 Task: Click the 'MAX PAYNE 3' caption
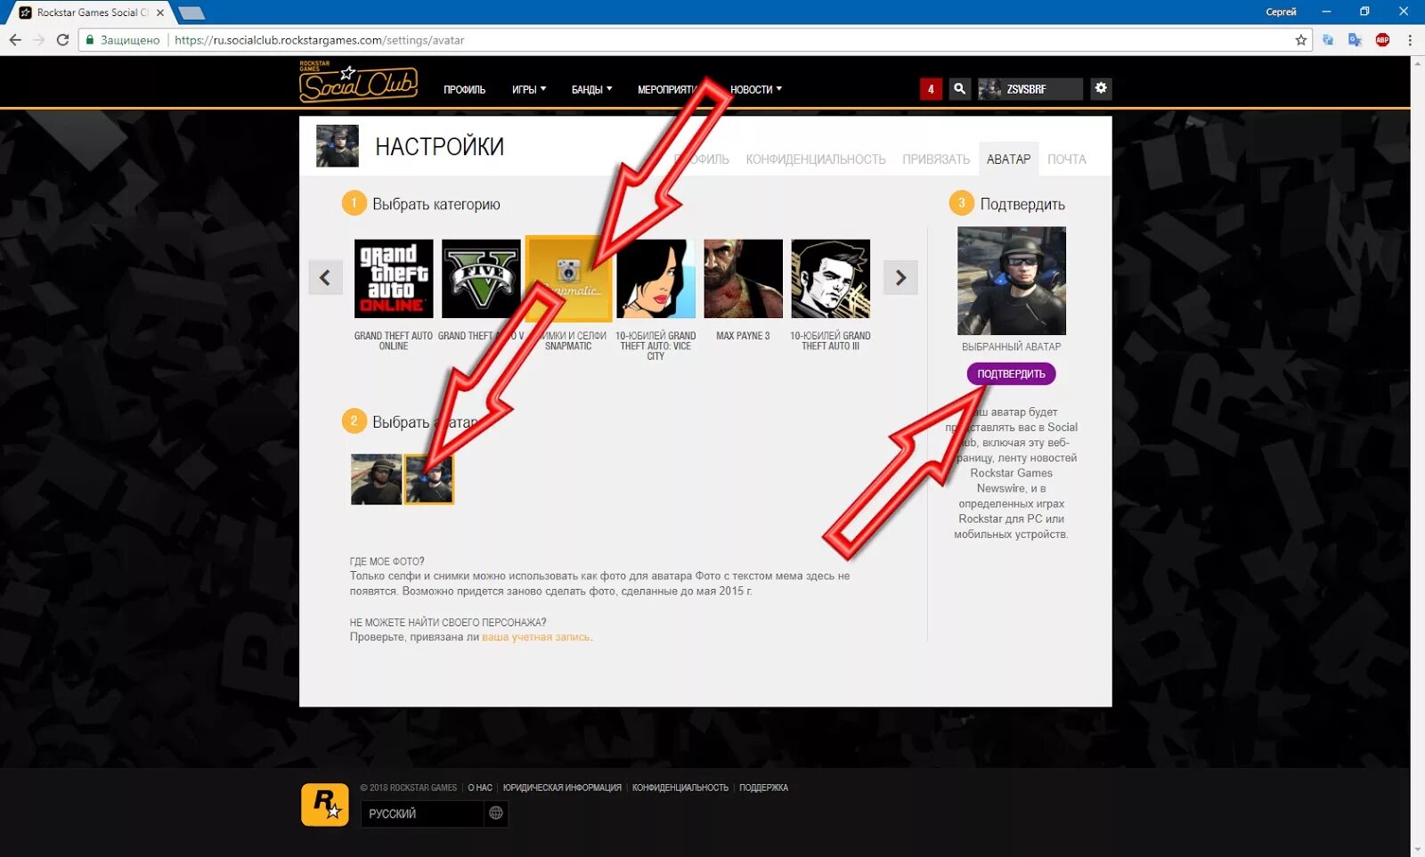pos(743,336)
